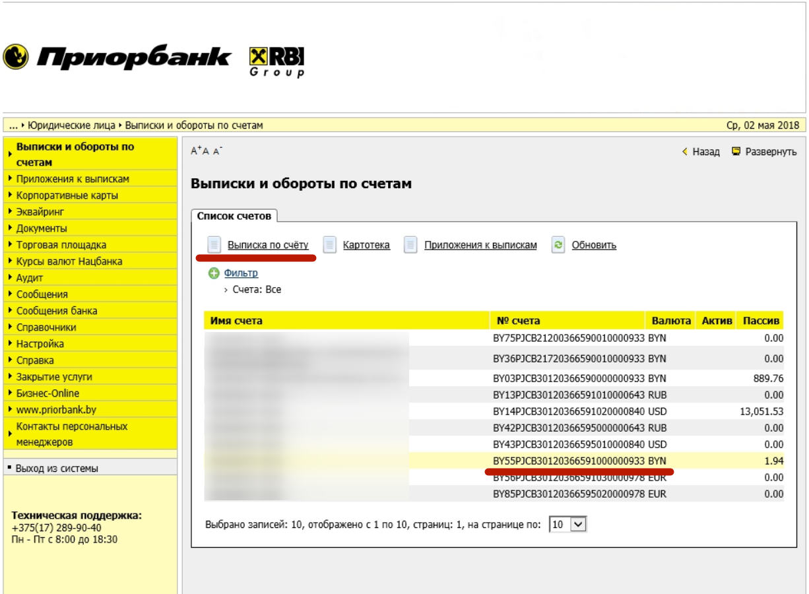Select account row BY14PJCB30120366591020000840 USD

pyautogui.click(x=580, y=411)
